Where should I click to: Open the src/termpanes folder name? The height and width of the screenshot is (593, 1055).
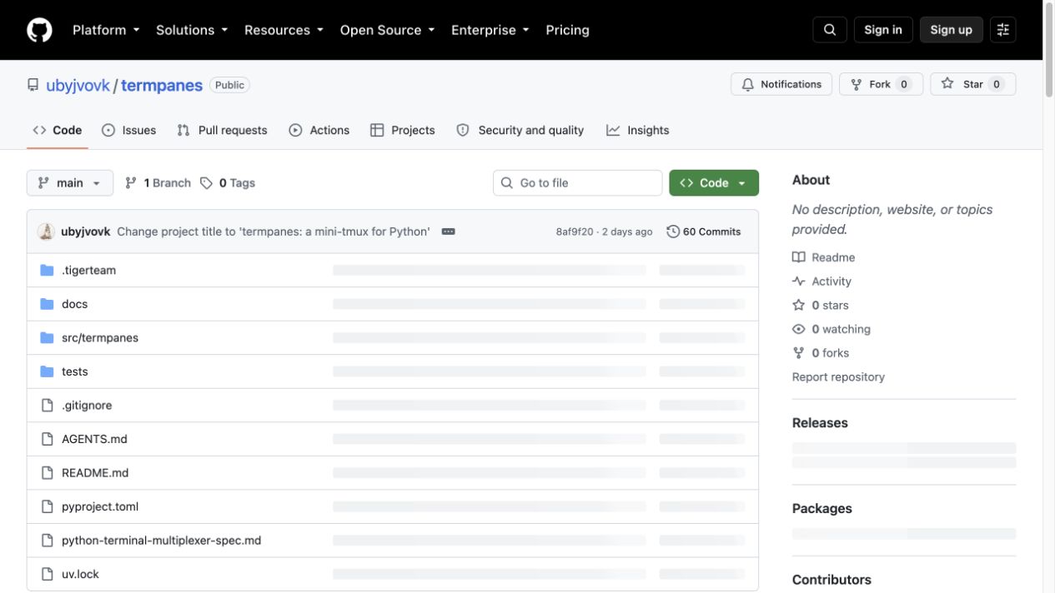pos(100,337)
